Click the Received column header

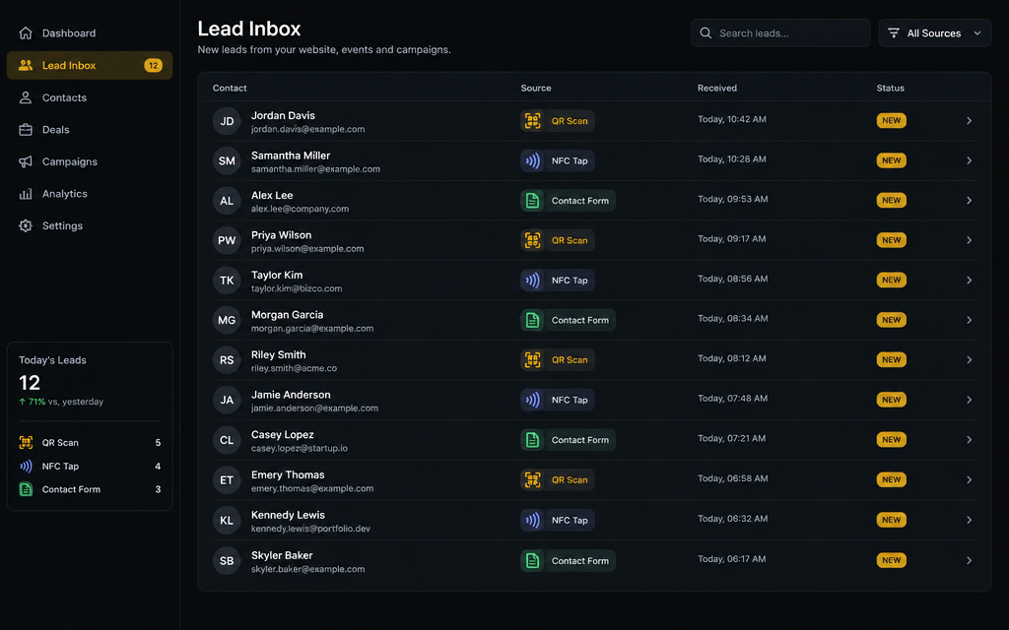pyautogui.click(x=717, y=88)
